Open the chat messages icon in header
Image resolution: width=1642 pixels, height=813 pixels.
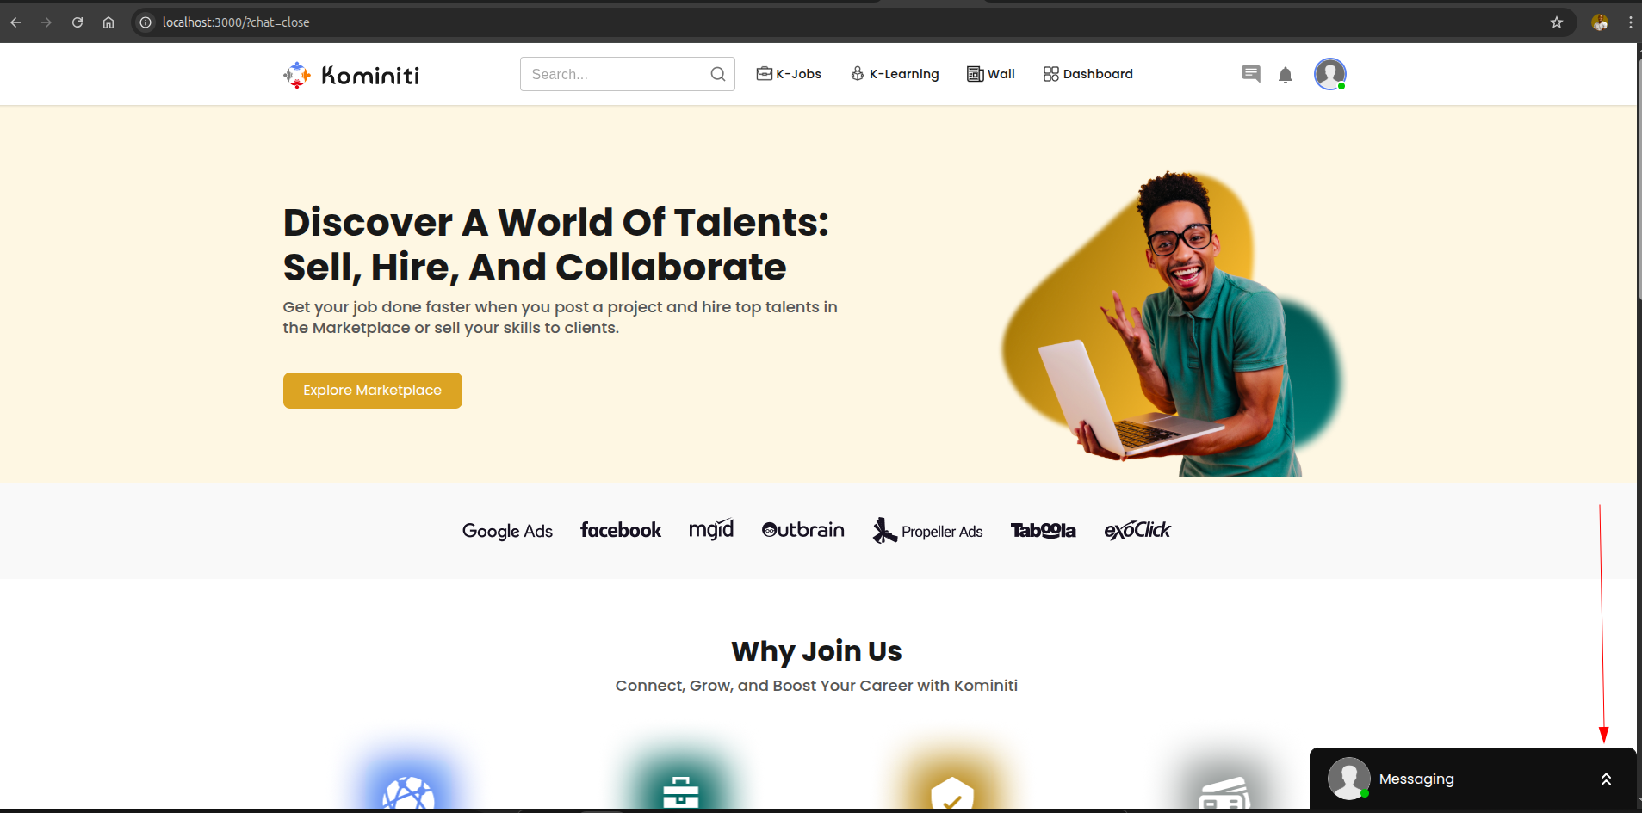(1251, 74)
